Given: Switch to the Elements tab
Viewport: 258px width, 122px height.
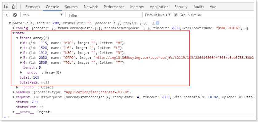Looking at the screenshot, I should [x=33, y=7].
